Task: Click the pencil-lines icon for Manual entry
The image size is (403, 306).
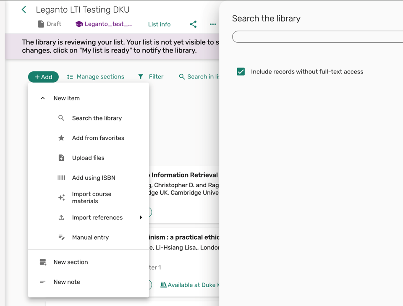Action: pyautogui.click(x=61, y=237)
